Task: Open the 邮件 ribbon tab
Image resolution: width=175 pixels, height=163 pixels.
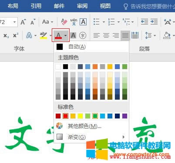Action: click(x=59, y=6)
